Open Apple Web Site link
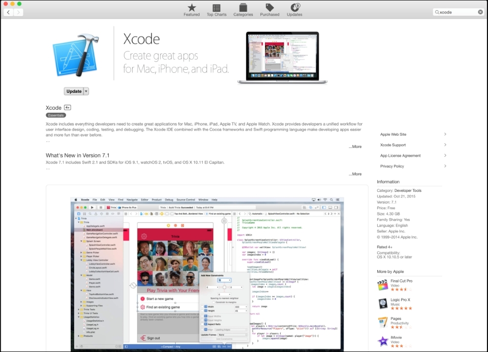This screenshot has width=488, height=352. coord(393,134)
